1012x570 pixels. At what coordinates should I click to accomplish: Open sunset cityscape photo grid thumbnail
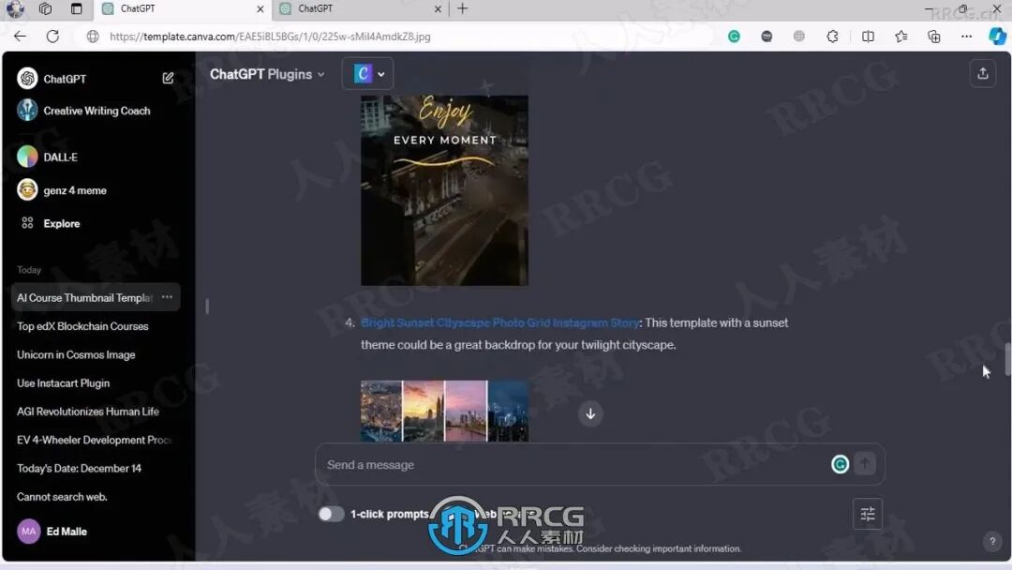[x=444, y=411]
